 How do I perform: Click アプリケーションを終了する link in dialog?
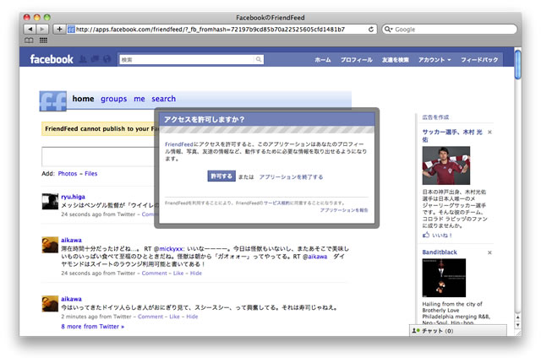tap(291, 176)
